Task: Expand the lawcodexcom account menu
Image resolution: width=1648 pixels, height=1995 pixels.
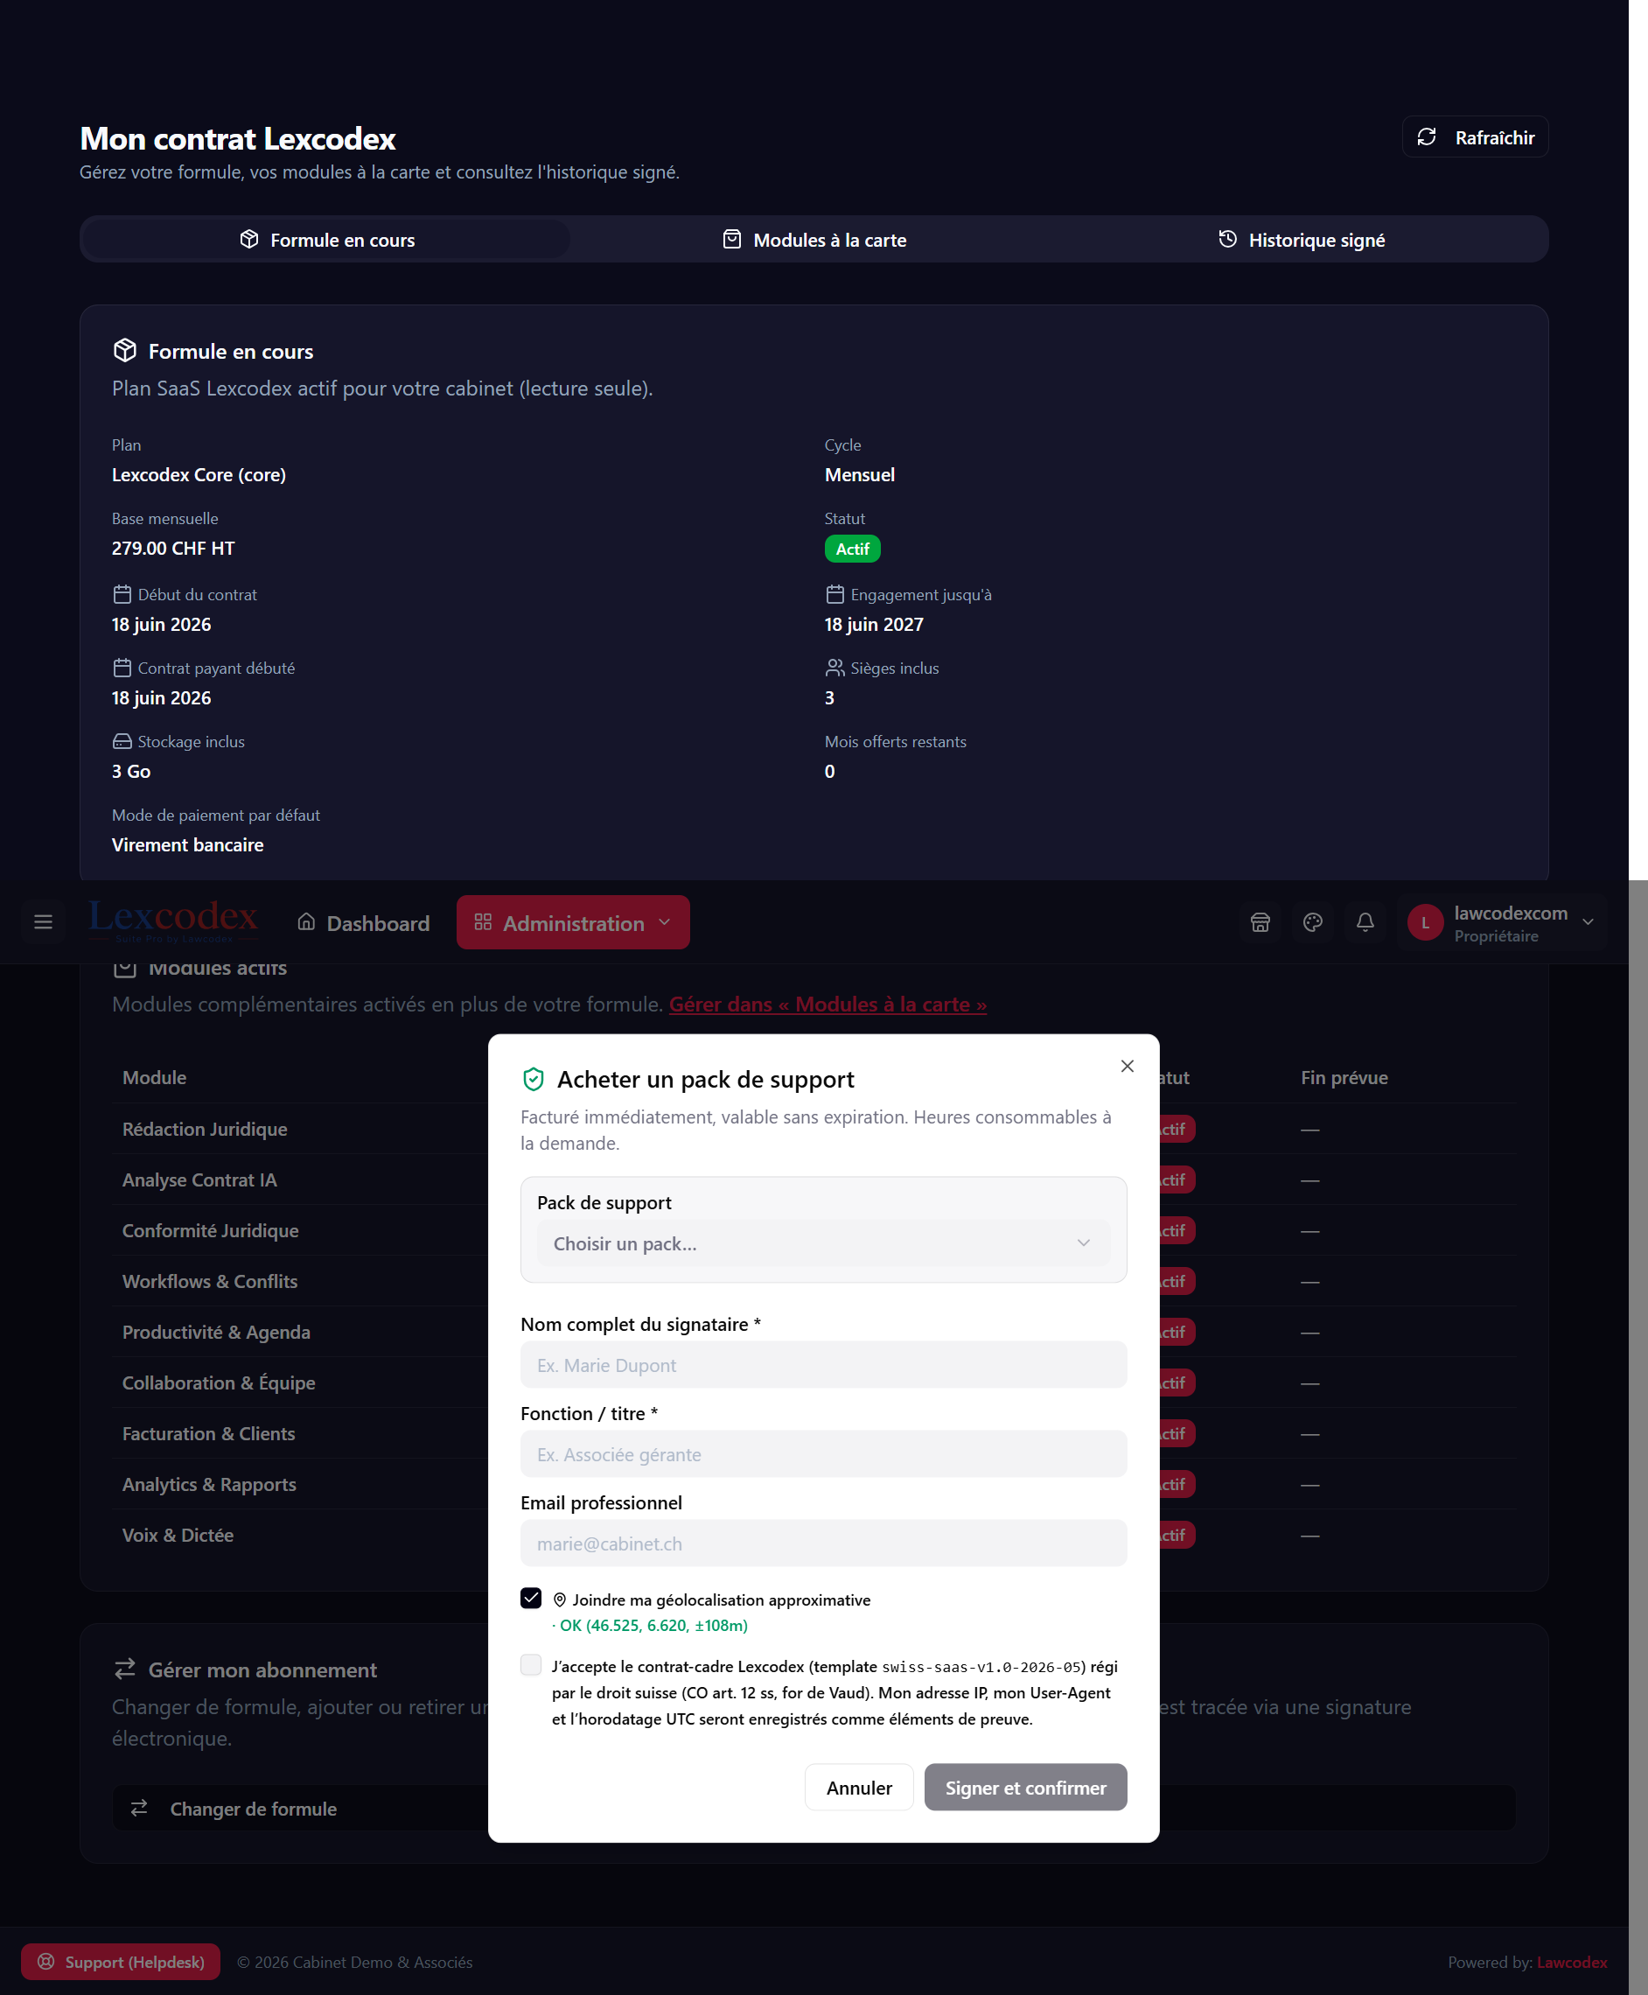Action: pyautogui.click(x=1503, y=922)
